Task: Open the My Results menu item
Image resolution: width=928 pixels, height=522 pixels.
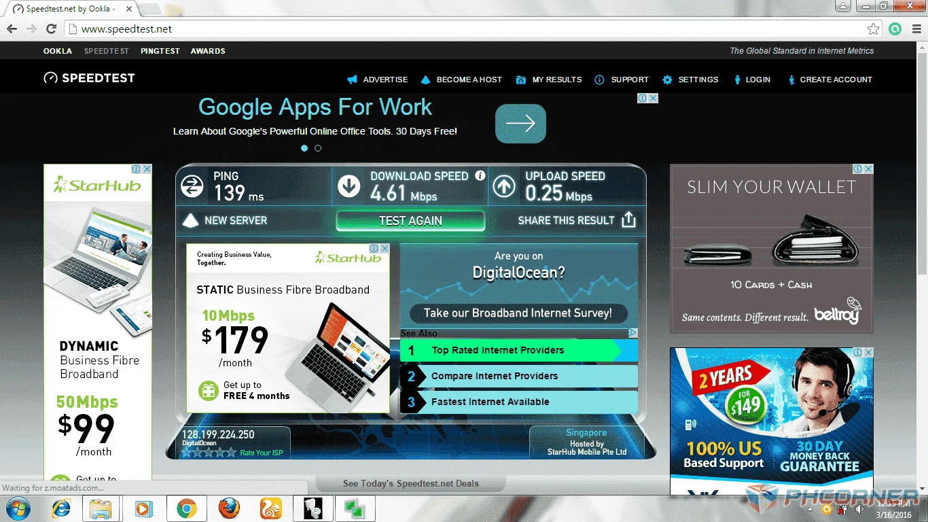Action: (x=557, y=80)
